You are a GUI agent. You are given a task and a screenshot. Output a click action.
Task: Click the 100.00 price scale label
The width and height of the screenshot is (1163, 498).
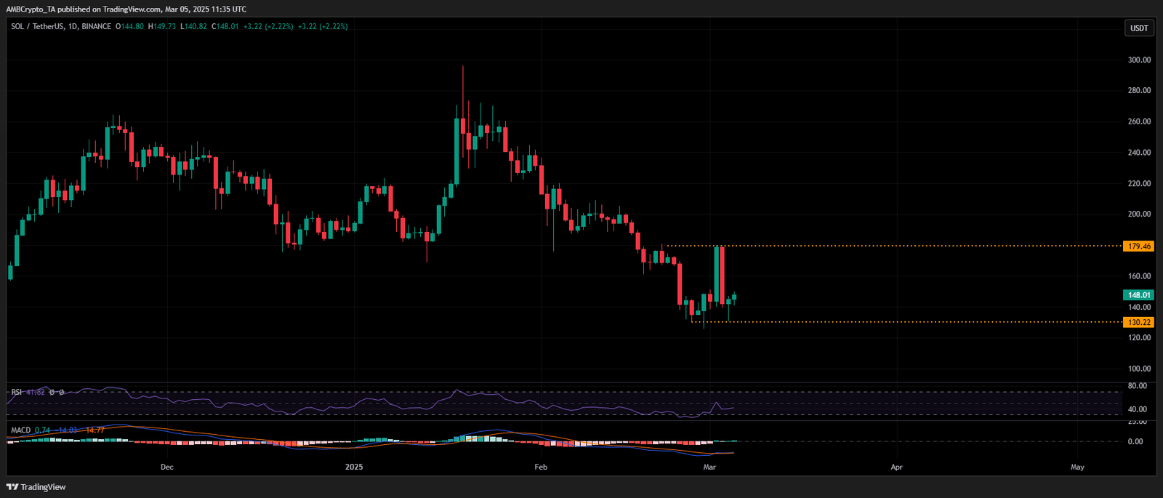coord(1139,369)
